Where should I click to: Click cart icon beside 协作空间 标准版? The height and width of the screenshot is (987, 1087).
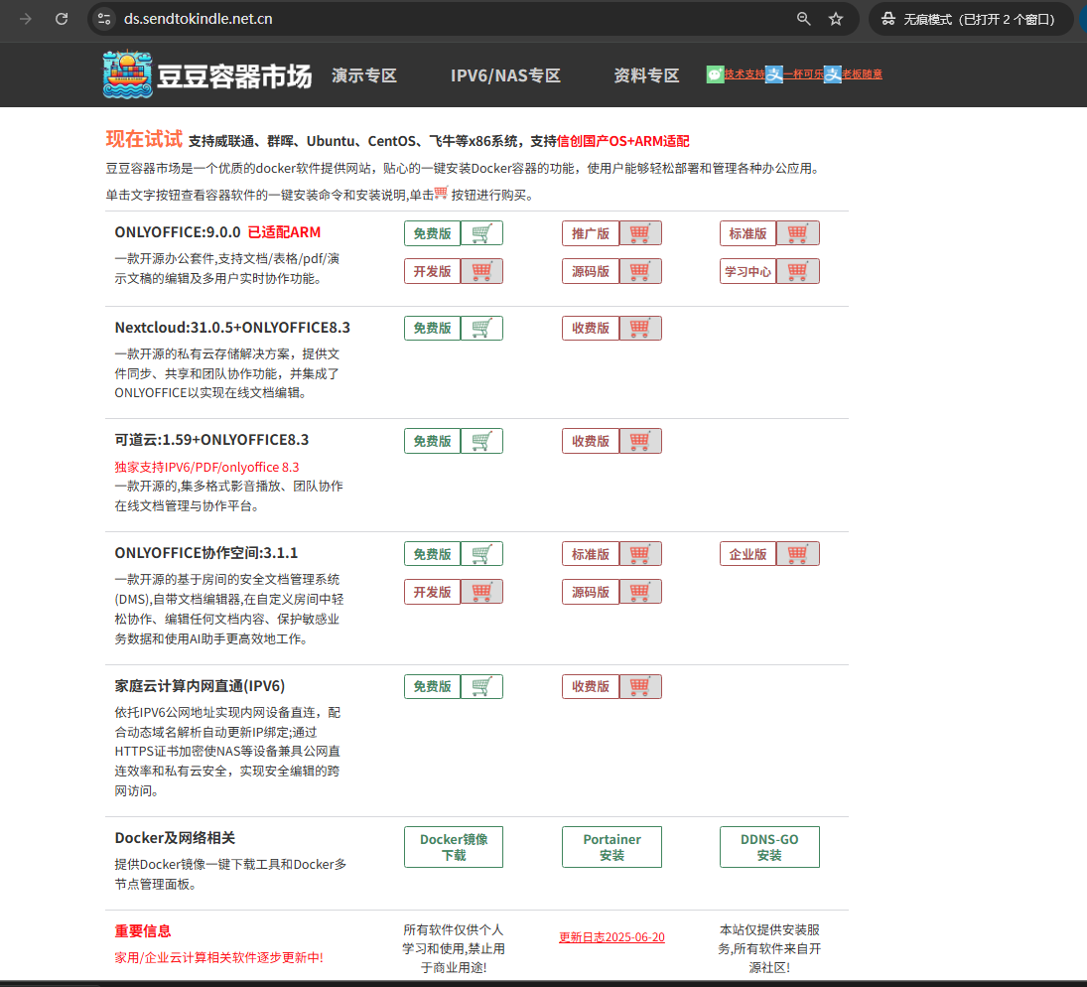640,554
